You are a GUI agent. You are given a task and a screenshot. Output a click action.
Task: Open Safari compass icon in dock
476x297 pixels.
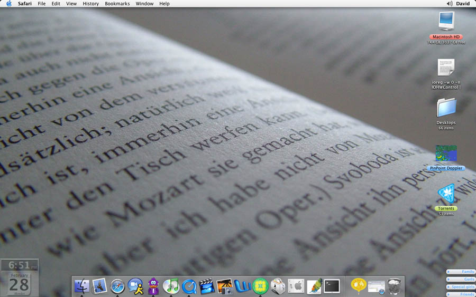coord(117,286)
